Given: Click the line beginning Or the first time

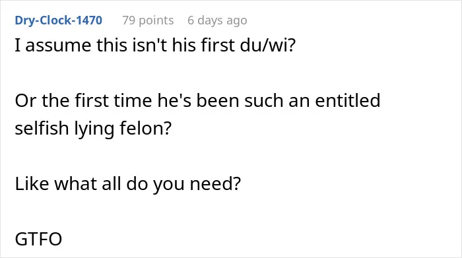Looking at the screenshot, I should click(x=197, y=100).
